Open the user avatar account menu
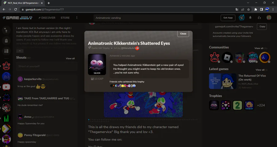277x147 pixels. point(269,18)
